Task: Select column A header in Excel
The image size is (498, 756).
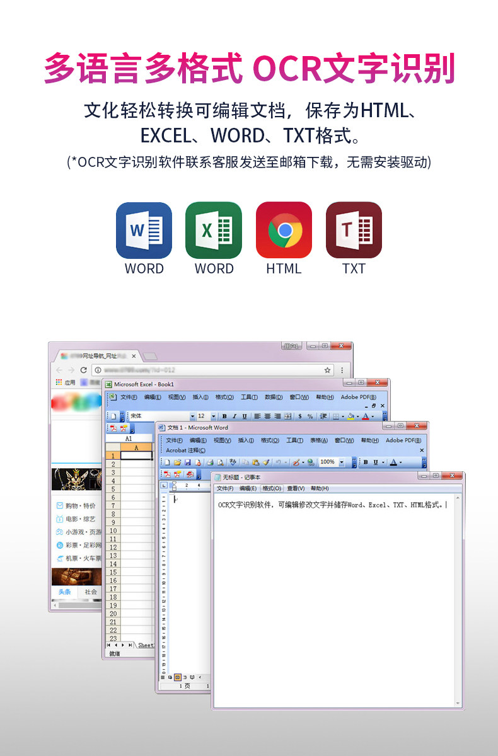Action: click(x=136, y=447)
